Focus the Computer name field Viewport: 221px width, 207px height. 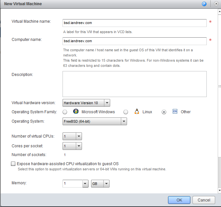(134, 41)
